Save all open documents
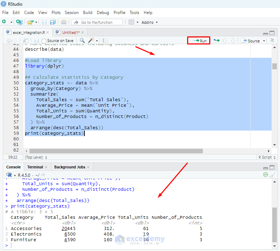Screen dimensions: 280x251 (x=53, y=22)
